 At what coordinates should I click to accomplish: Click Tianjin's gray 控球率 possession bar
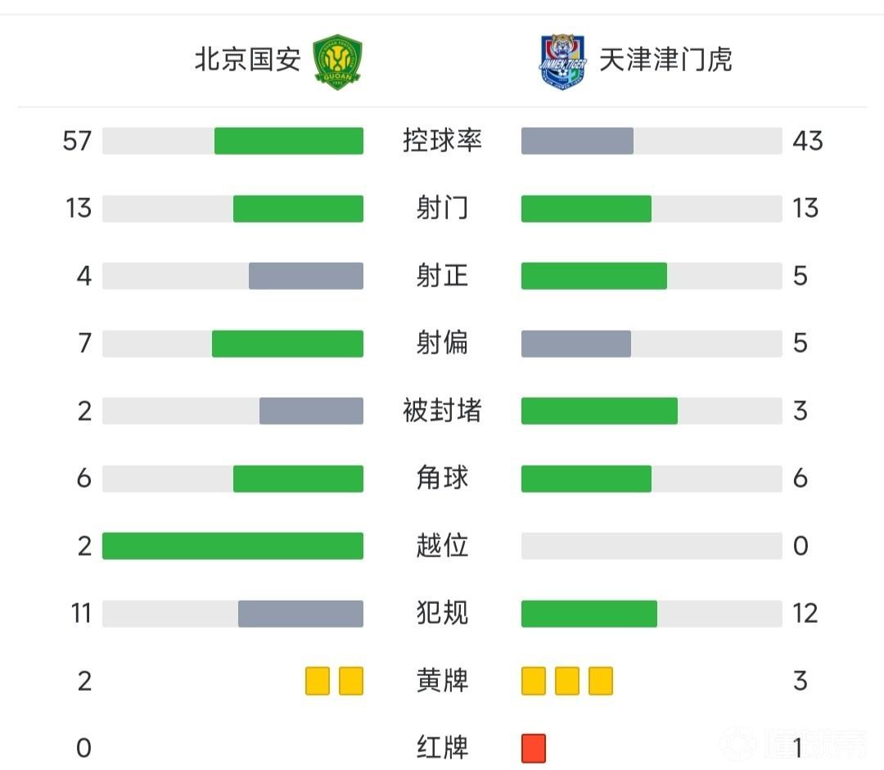[x=577, y=141]
